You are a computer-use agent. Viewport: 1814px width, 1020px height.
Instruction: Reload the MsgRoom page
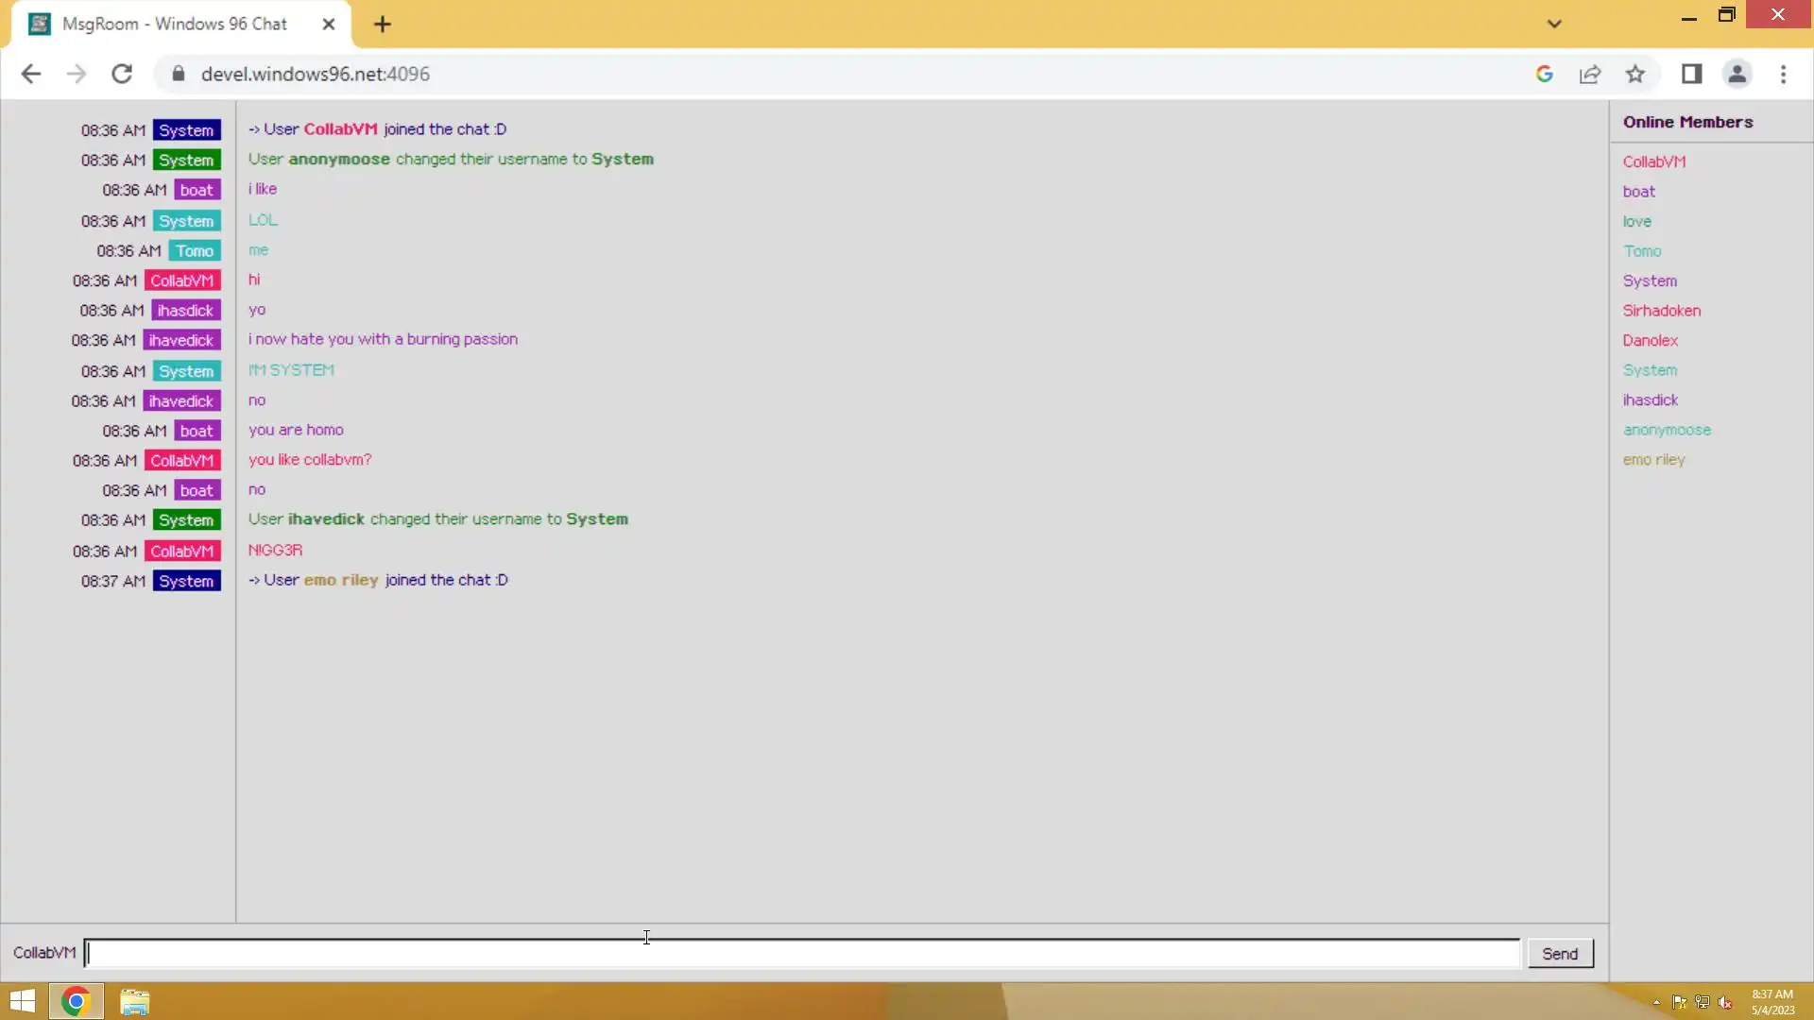[x=122, y=74]
